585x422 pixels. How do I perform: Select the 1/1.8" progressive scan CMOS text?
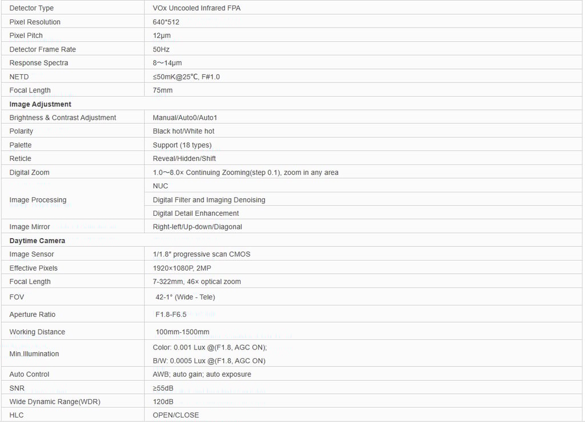click(202, 254)
